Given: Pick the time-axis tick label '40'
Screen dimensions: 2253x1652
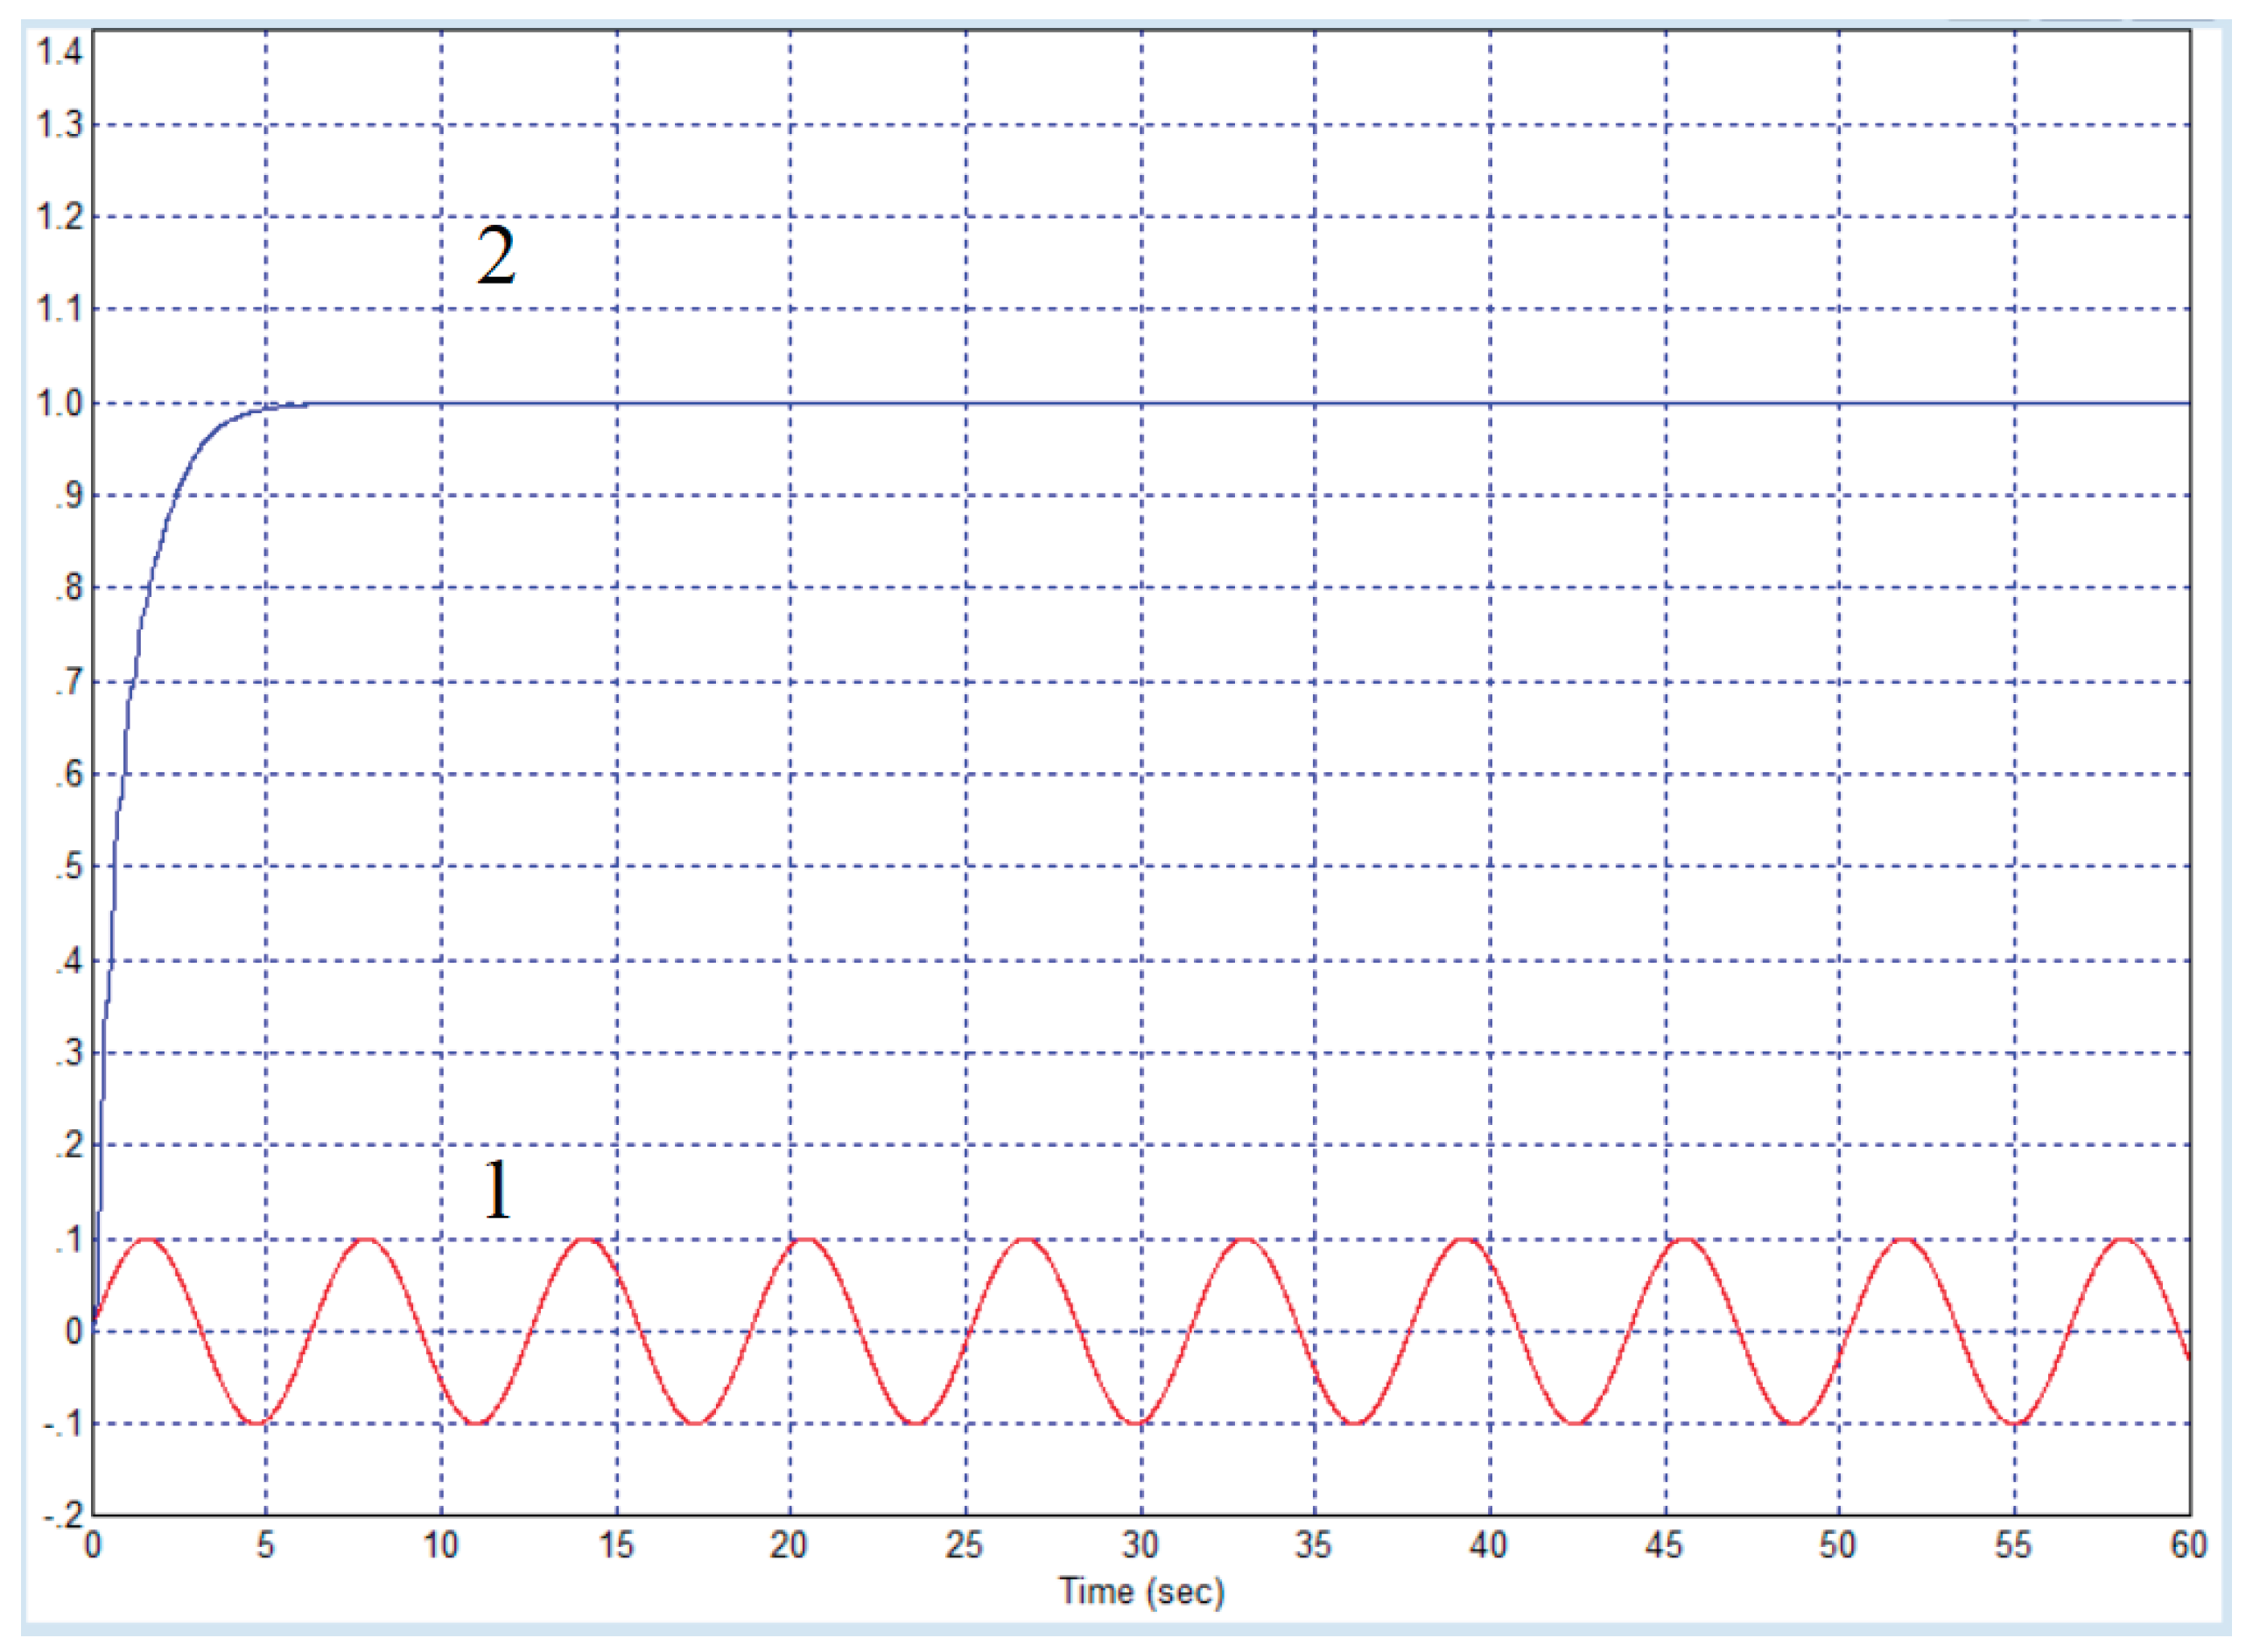Looking at the screenshot, I should click(x=1488, y=1545).
